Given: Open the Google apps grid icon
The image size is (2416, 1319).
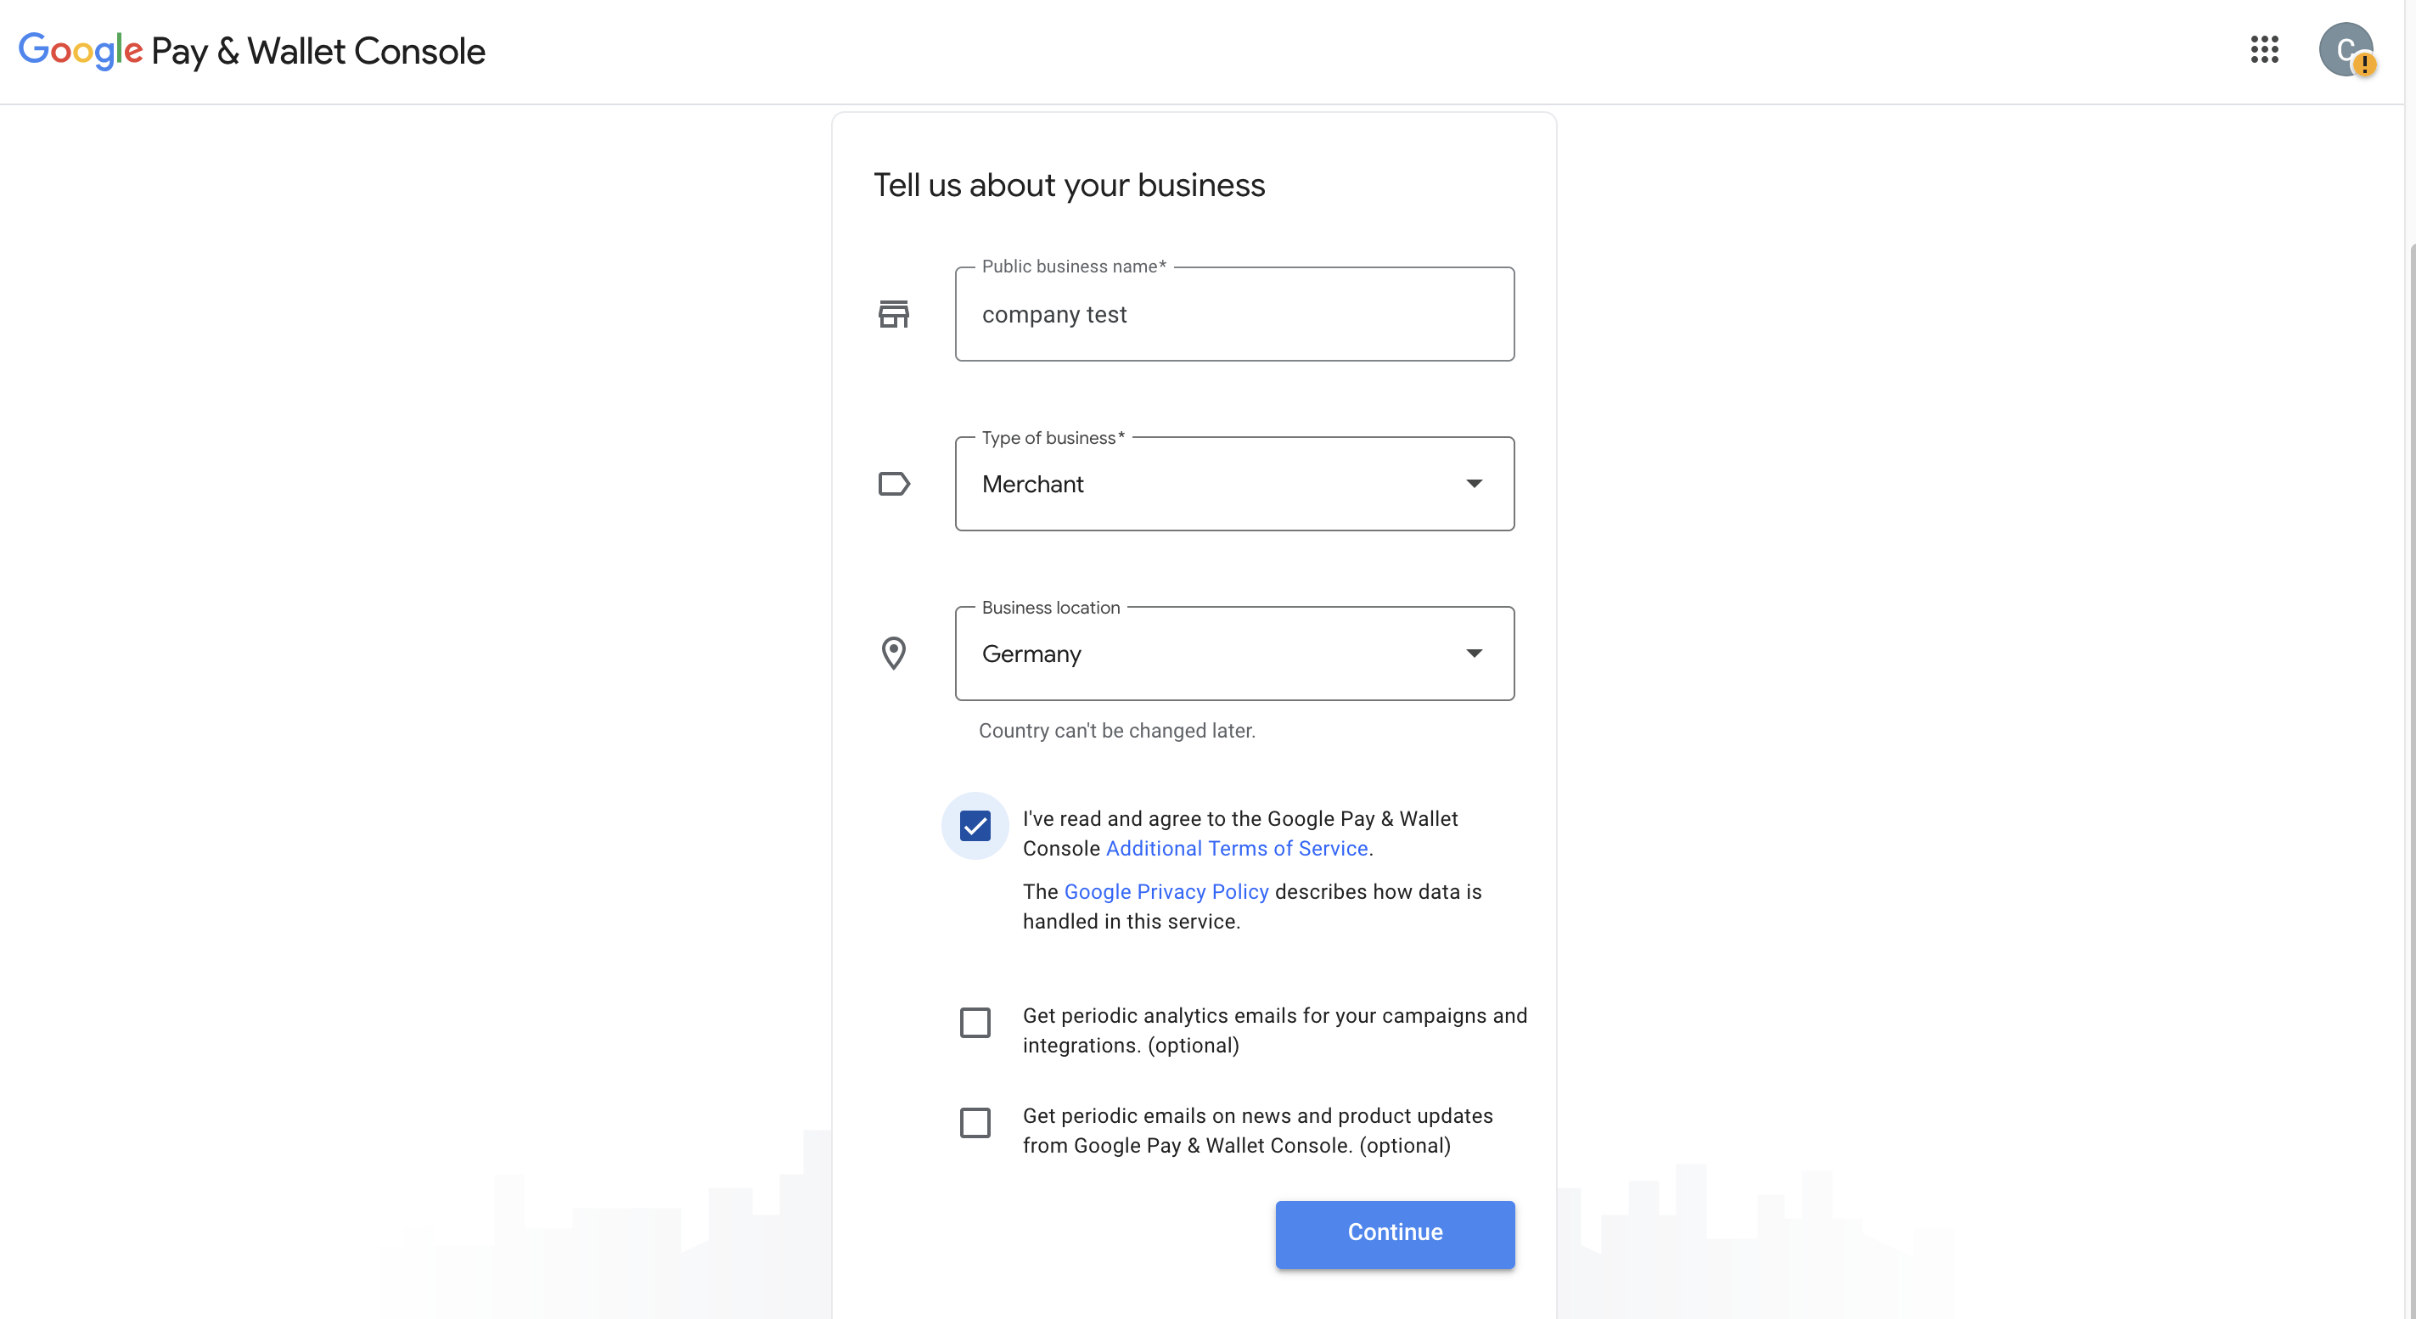Looking at the screenshot, I should click(x=2264, y=50).
